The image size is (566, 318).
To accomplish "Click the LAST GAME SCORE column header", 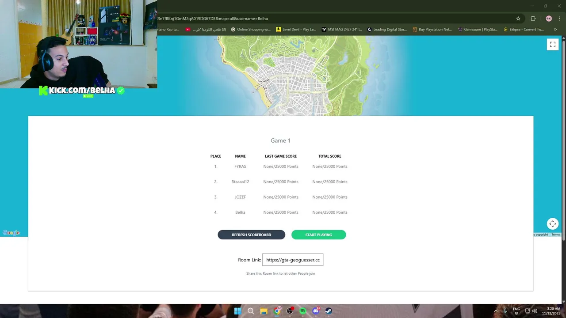I will point(281,156).
